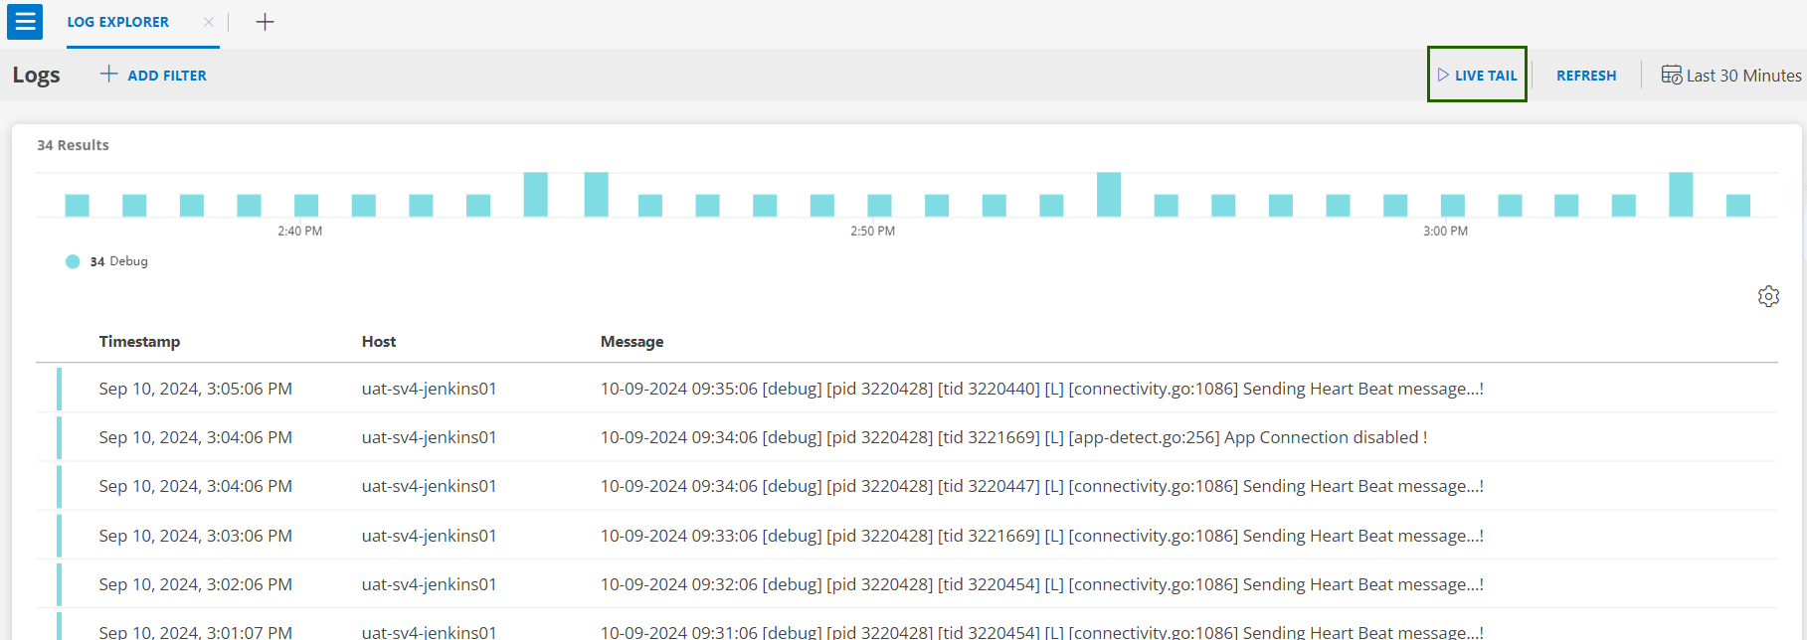Open the App Connection disabled log message
1807x640 pixels.
(1013, 437)
